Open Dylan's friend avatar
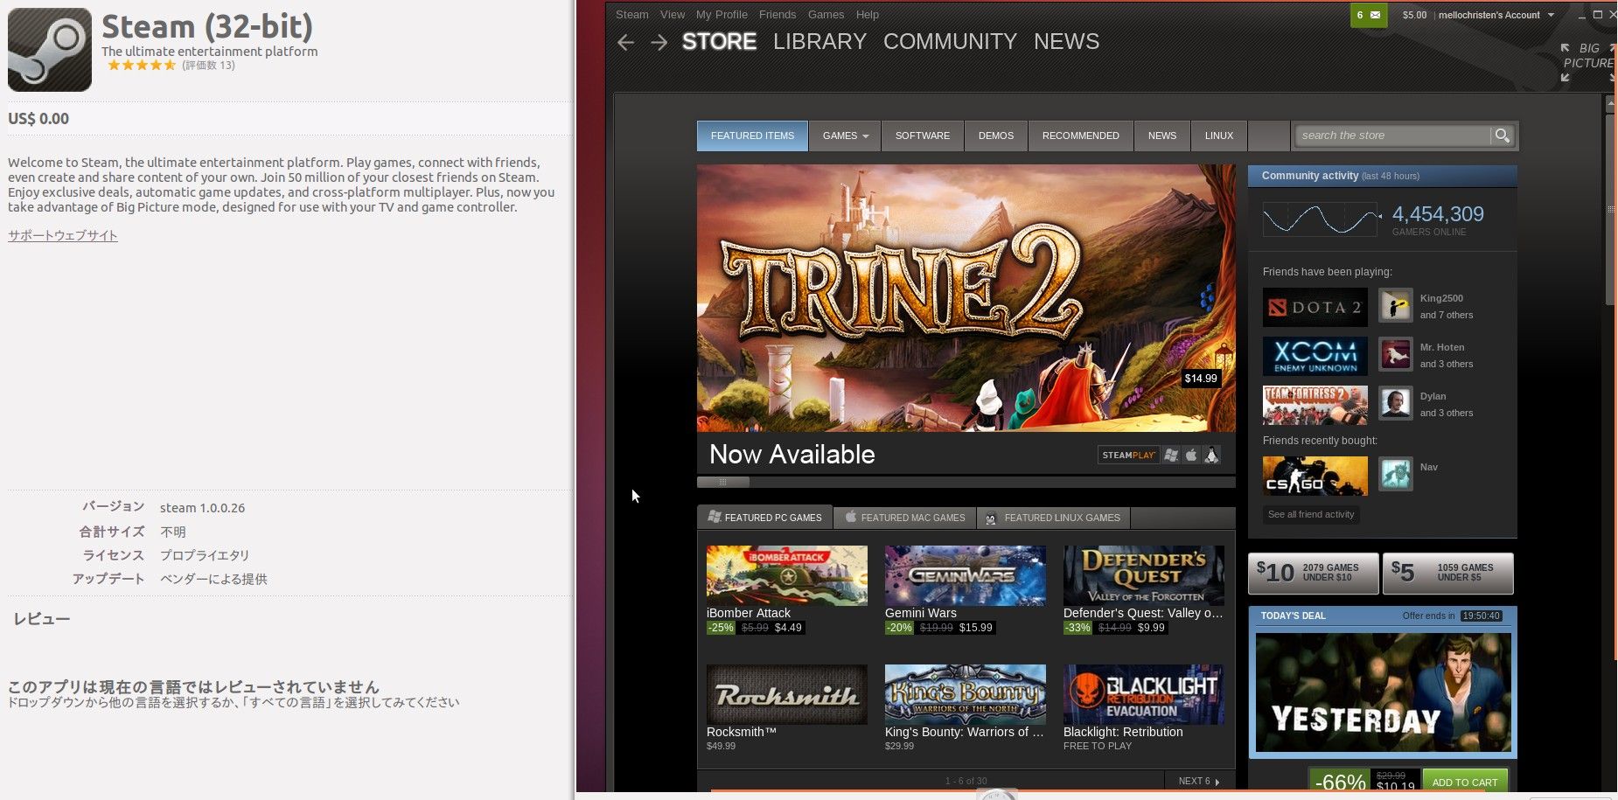Image resolution: width=1618 pixels, height=800 pixels. pyautogui.click(x=1396, y=404)
